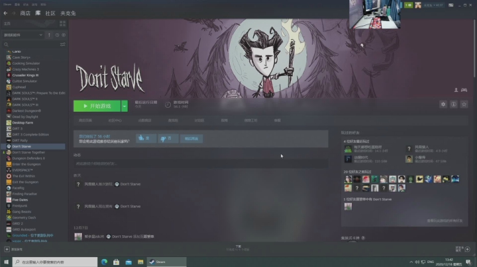Screen dimensions: 477x267
Task: Select Cooking Simulator in library list
Action: [26, 63]
